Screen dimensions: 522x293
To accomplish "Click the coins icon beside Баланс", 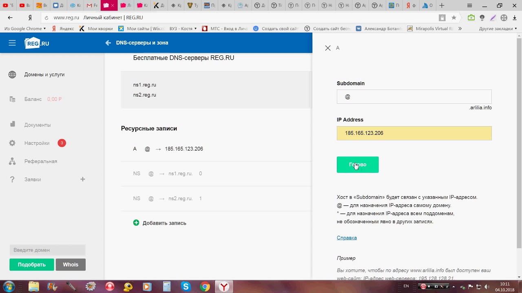I will [x=12, y=99].
